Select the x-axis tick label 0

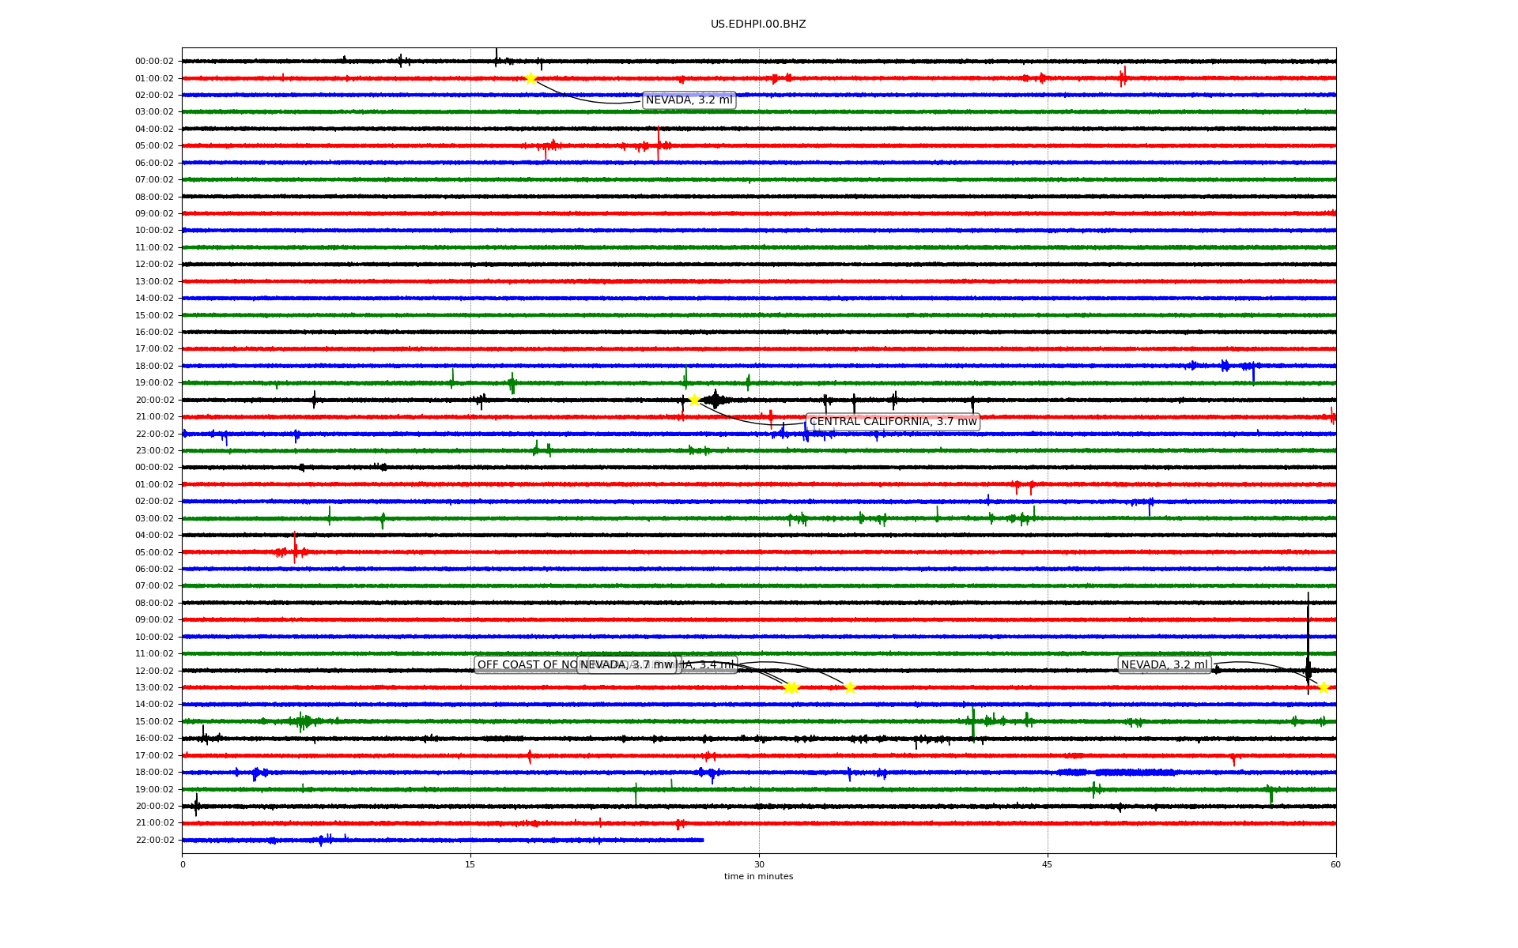pyautogui.click(x=183, y=864)
